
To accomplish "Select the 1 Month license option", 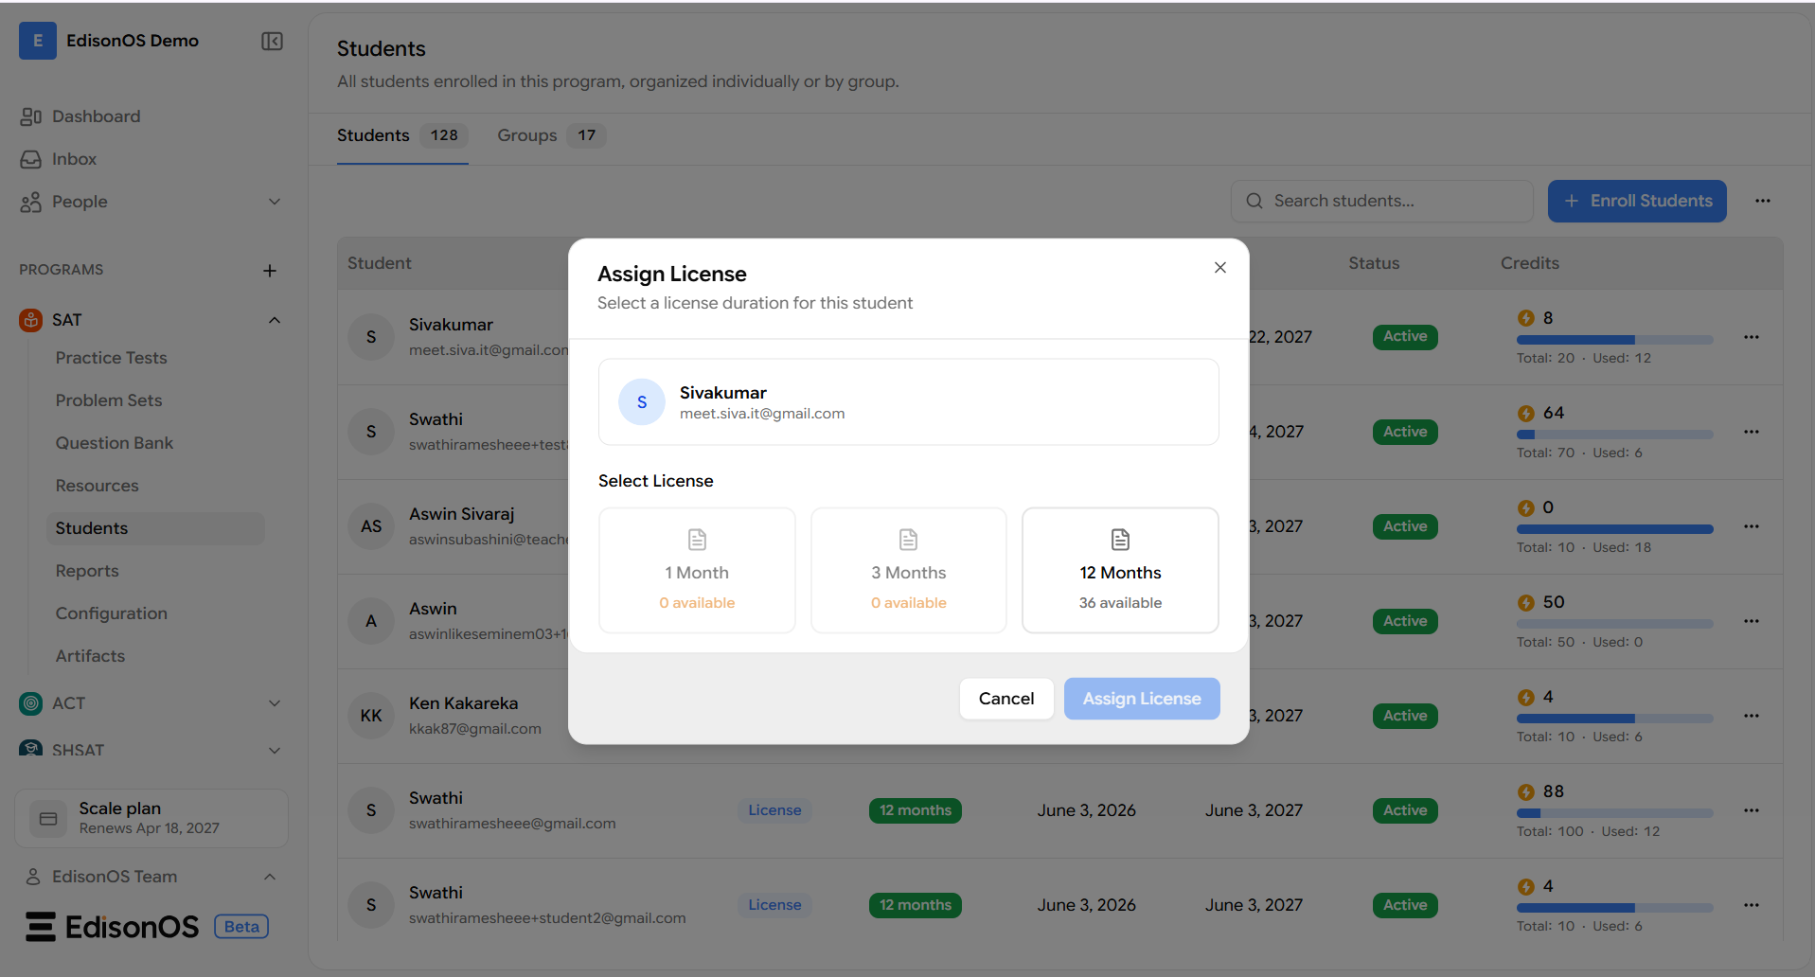I will click(697, 570).
